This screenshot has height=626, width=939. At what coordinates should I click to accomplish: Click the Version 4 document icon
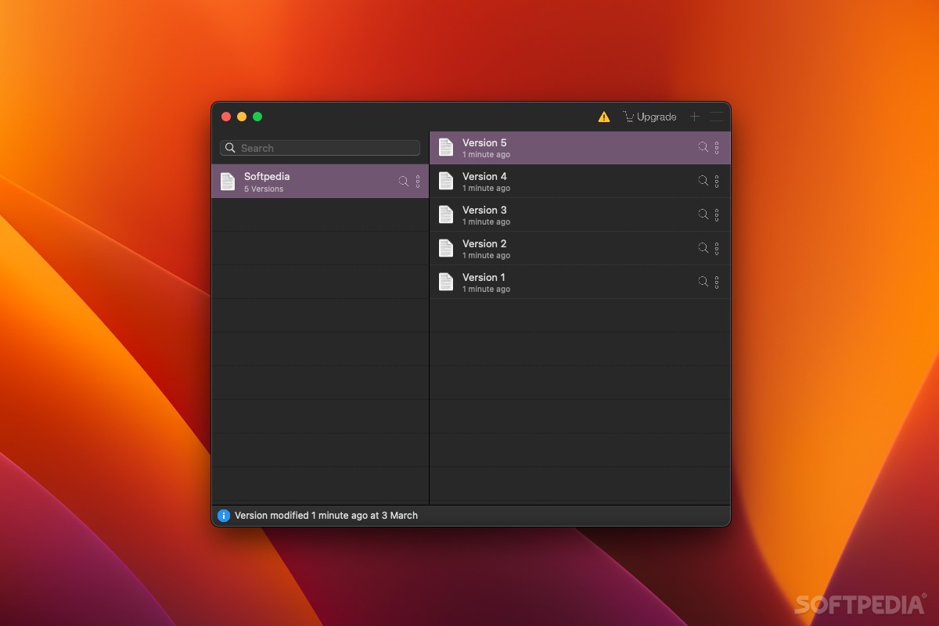[446, 181]
